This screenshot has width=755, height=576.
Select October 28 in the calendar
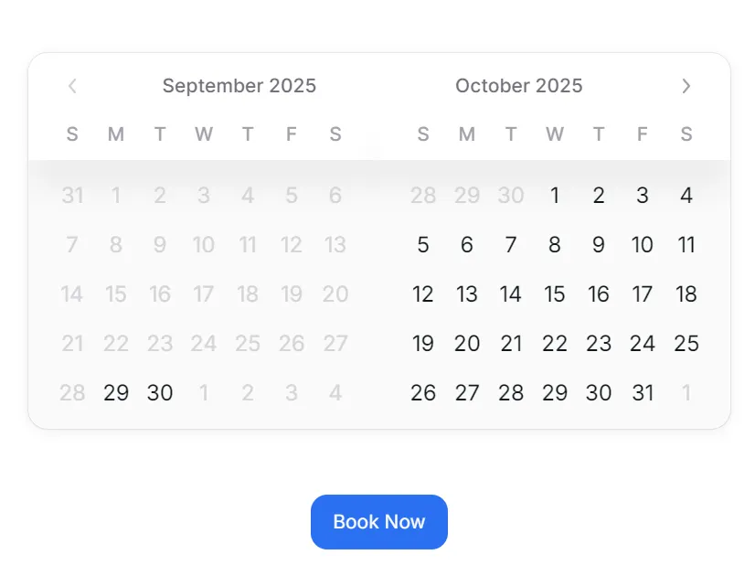pos(511,393)
